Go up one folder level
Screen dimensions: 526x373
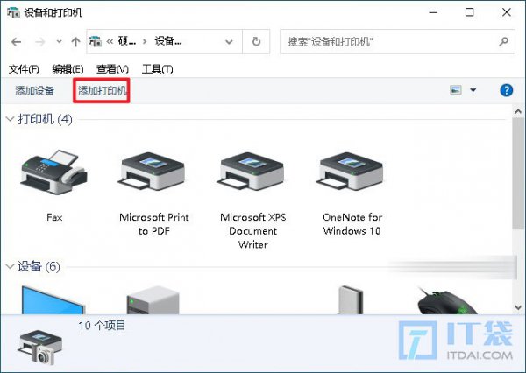click(75, 42)
